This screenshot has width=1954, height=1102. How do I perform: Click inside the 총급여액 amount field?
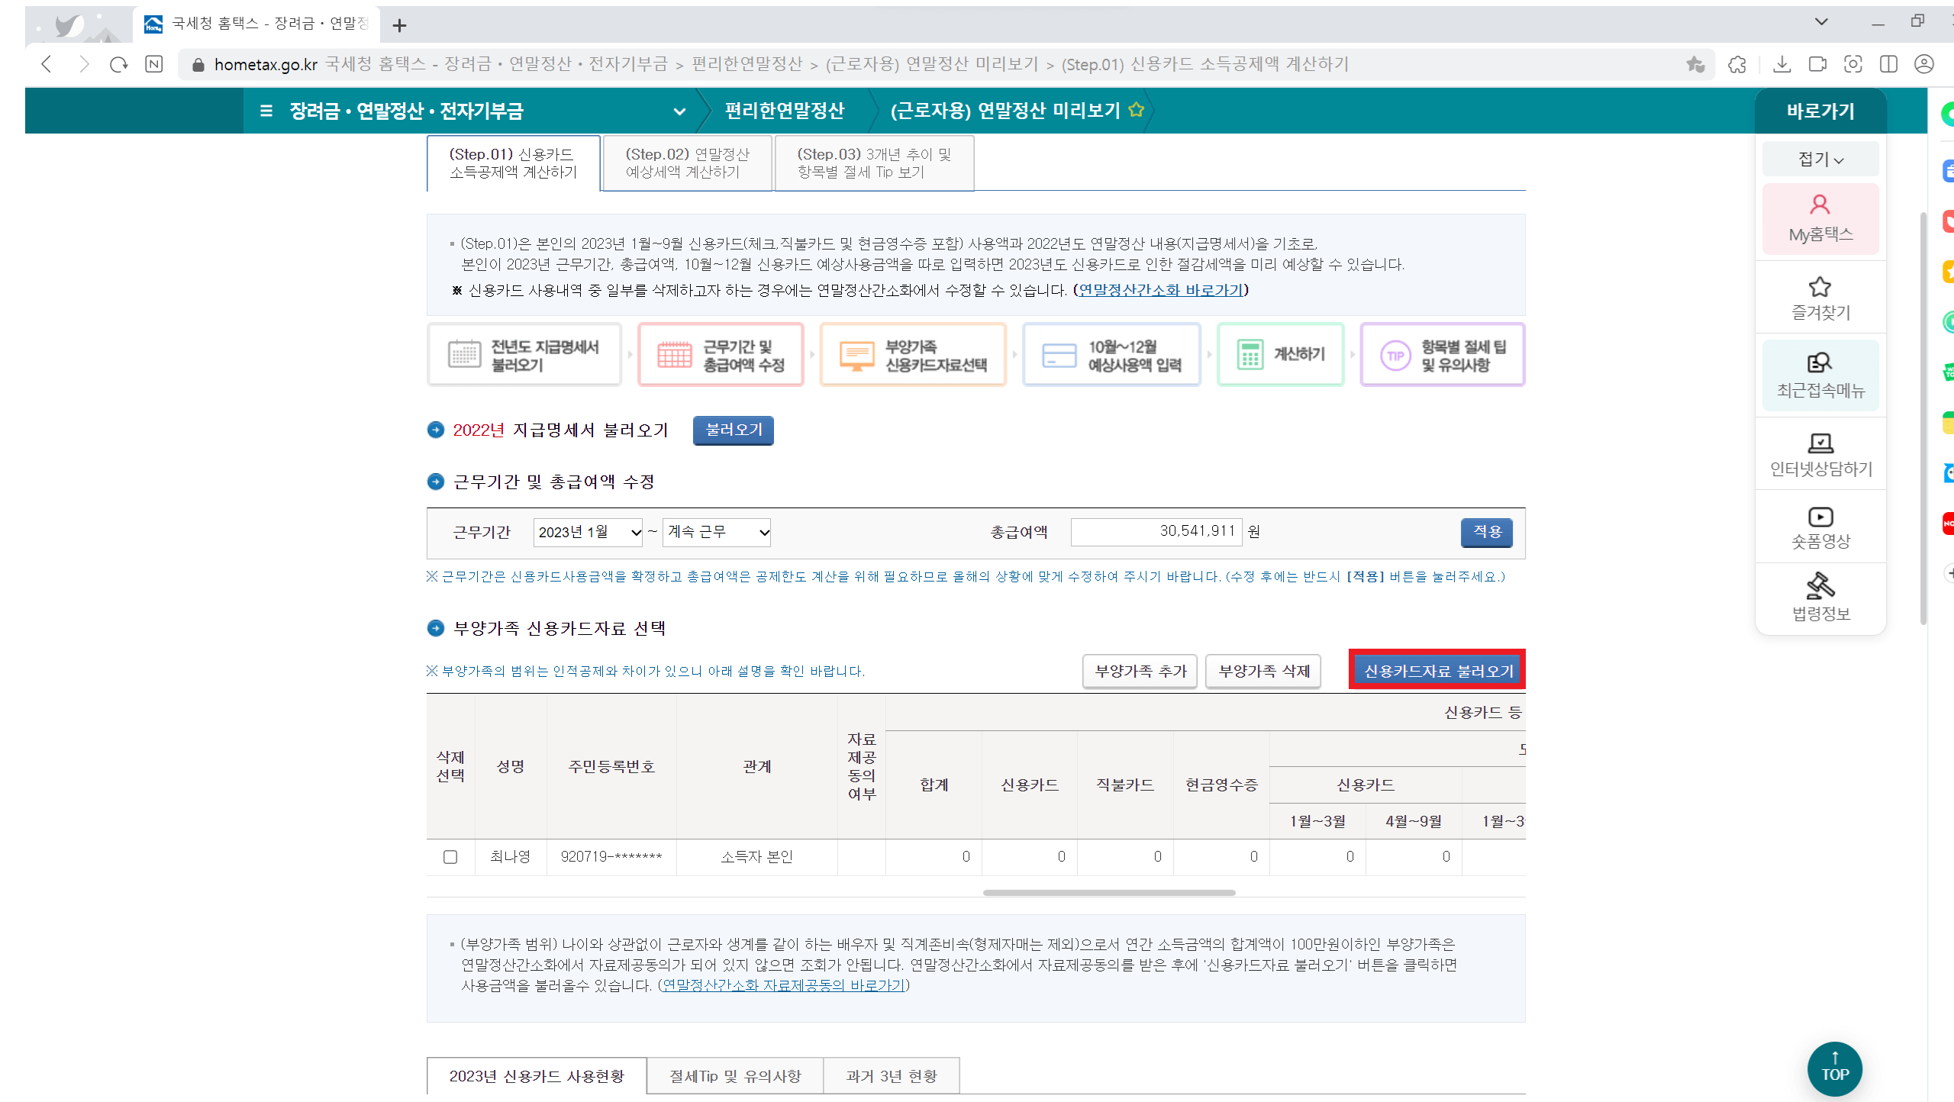pyautogui.click(x=1156, y=532)
